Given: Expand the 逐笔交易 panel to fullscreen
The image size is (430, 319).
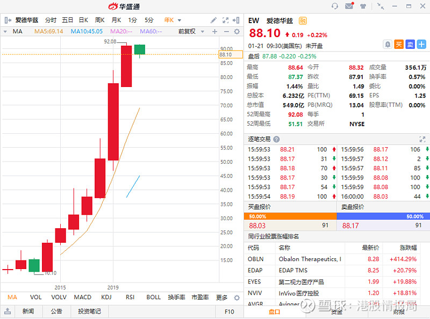Looking at the screenshot, I should [x=422, y=139].
